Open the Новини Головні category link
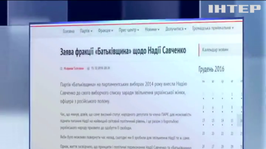266x149 pixels. point(74,68)
